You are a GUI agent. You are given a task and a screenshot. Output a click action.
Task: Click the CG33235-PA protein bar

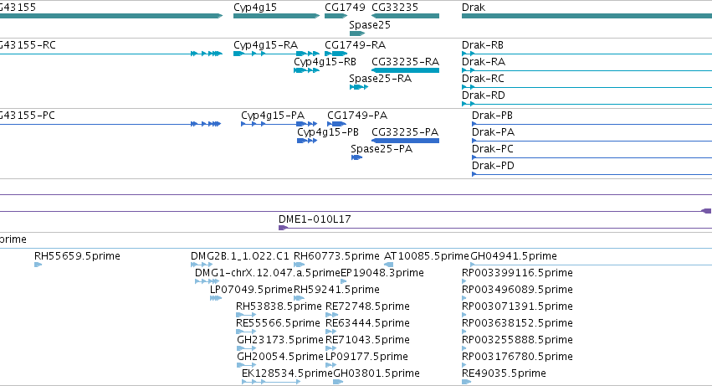coord(405,141)
